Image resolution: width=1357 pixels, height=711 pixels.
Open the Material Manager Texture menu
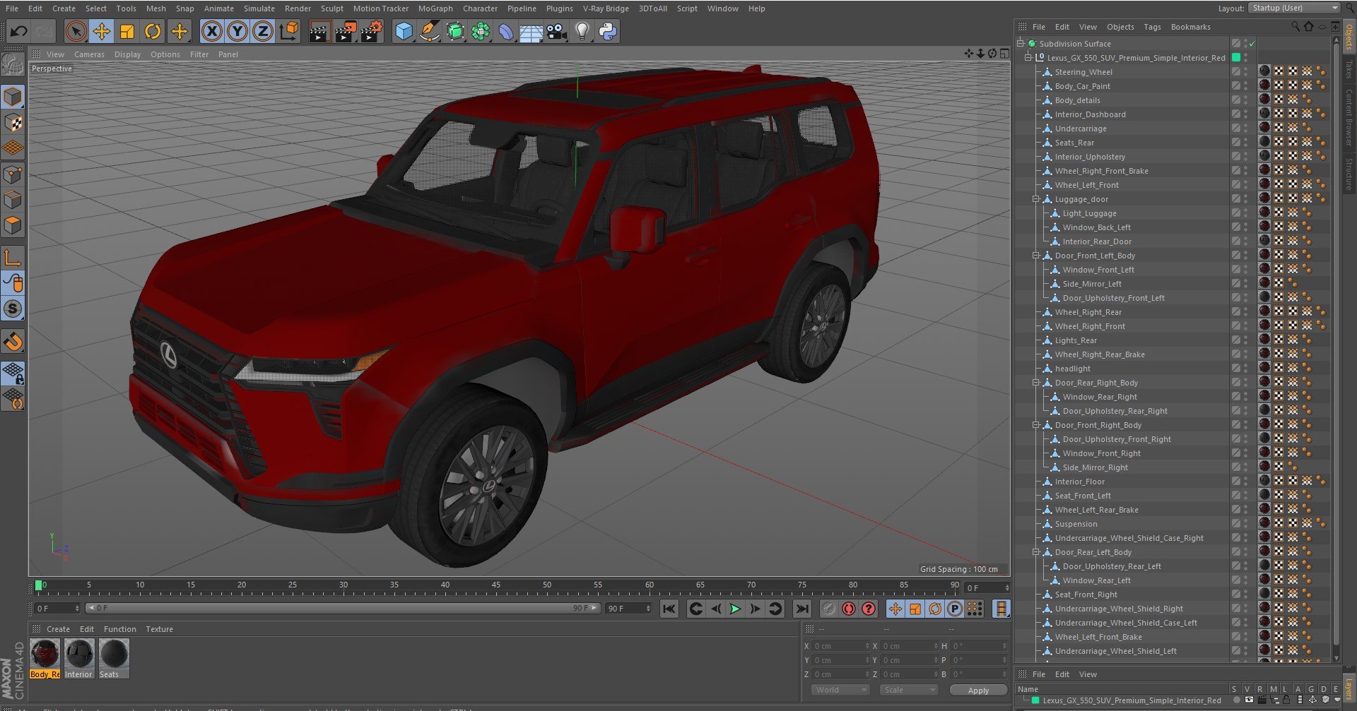(x=159, y=629)
